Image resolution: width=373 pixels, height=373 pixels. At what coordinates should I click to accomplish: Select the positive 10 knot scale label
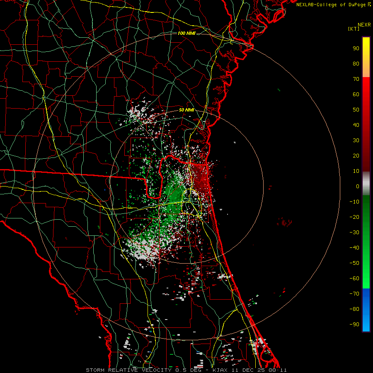click(356, 171)
